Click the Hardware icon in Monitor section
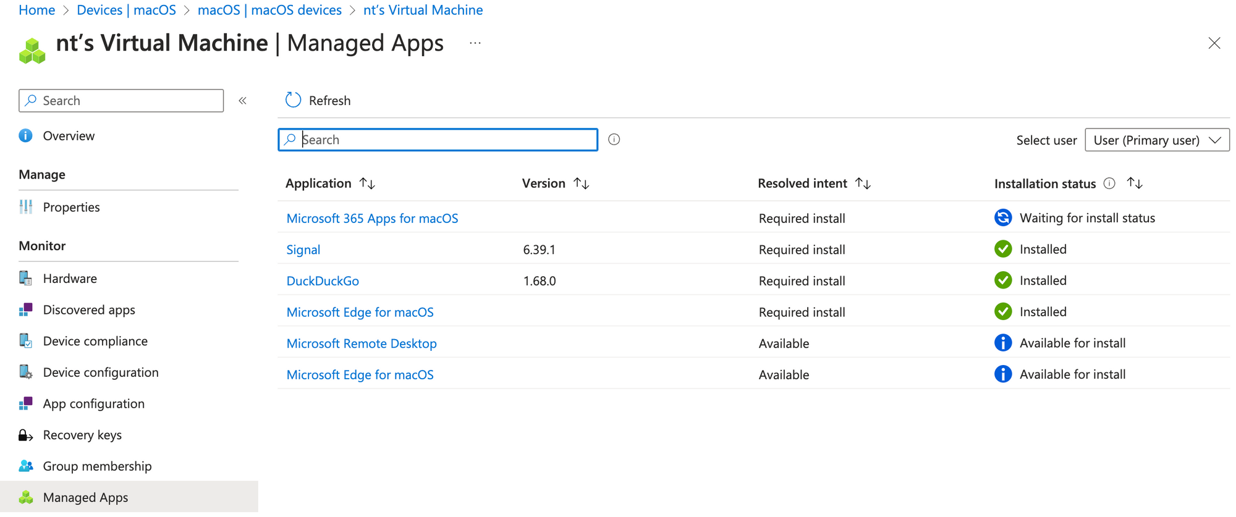 26,278
